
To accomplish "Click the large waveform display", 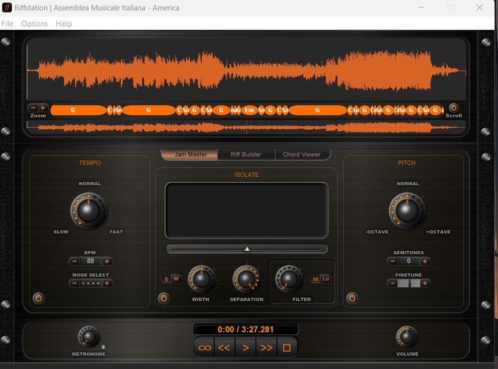I will click(x=246, y=70).
